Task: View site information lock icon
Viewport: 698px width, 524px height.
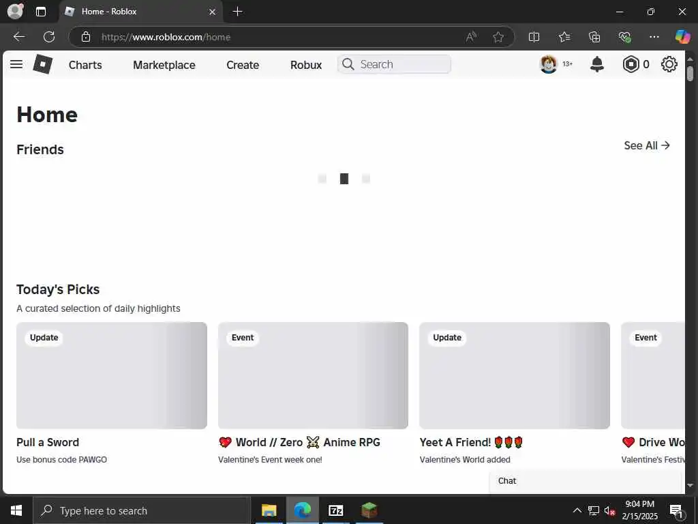Action: pos(86,37)
